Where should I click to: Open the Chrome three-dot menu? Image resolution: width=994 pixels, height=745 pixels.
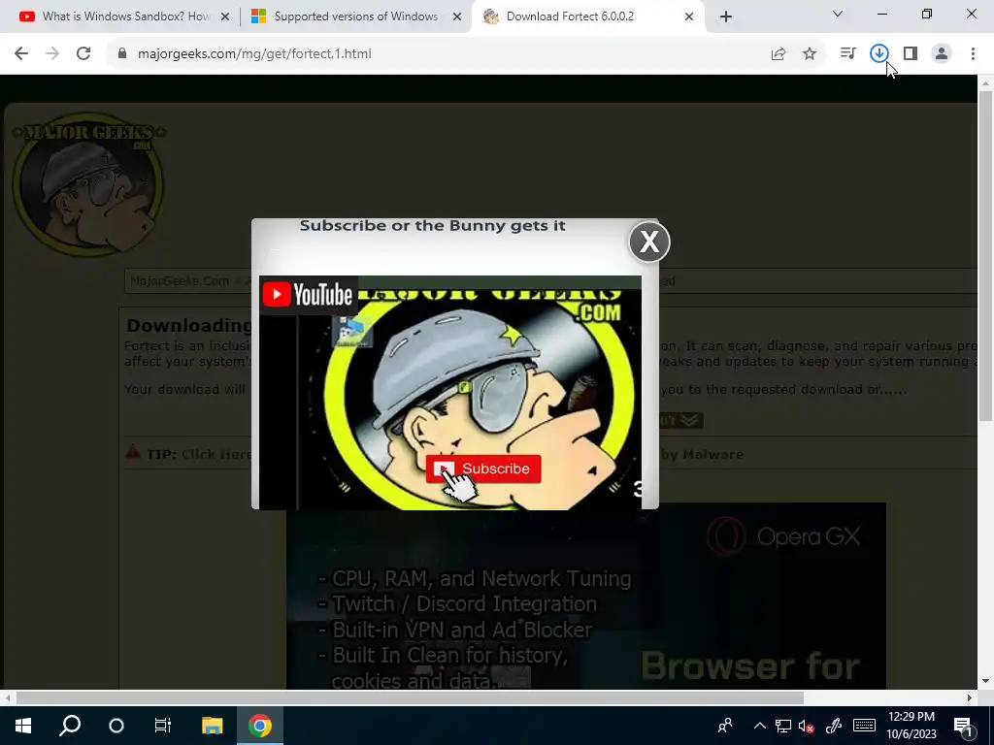[973, 54]
